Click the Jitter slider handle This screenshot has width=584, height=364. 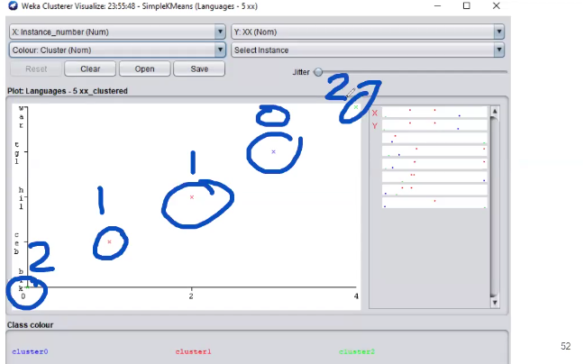[x=318, y=72]
